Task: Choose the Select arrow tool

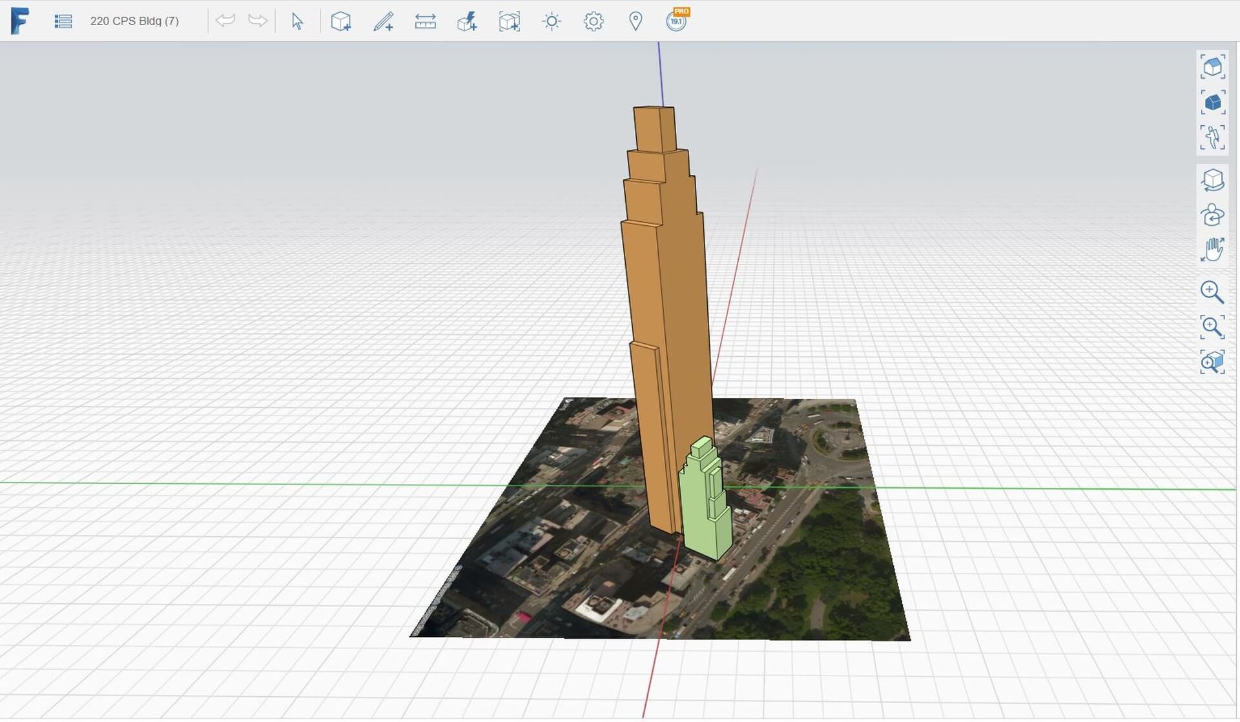Action: pyautogui.click(x=297, y=21)
